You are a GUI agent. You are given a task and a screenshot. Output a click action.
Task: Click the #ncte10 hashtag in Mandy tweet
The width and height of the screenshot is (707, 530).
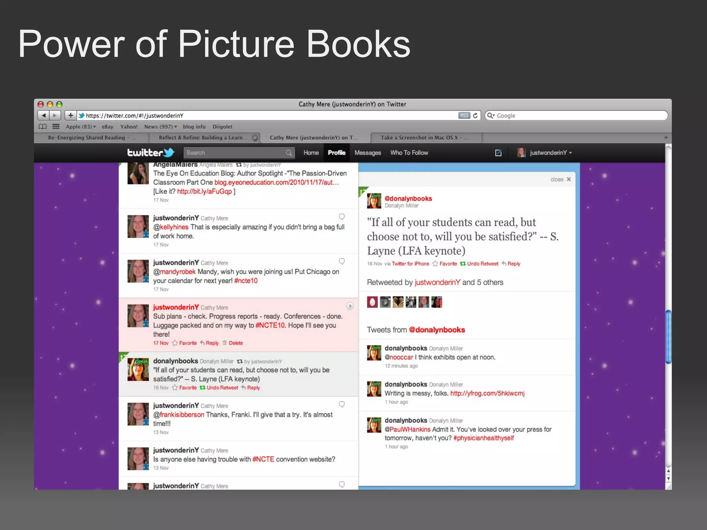(x=246, y=281)
